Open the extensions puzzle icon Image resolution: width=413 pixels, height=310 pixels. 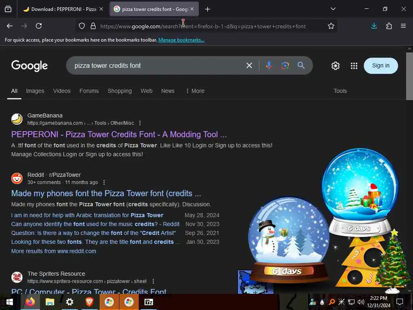pos(389,26)
